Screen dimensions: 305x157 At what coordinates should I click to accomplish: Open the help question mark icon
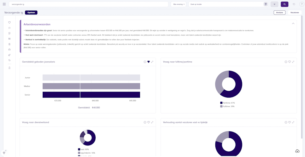pyautogui.click(x=301, y=4)
